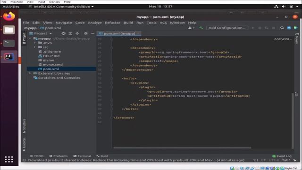Click Expand All icon in Project panel
The image size is (302, 170).
(x=70, y=34)
